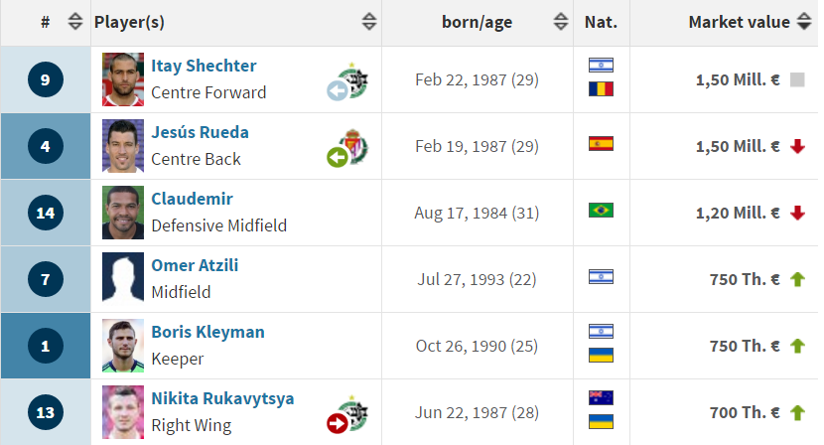Click Claudemir's portrait thumbnail
The height and width of the screenshot is (445, 824).
point(123,213)
